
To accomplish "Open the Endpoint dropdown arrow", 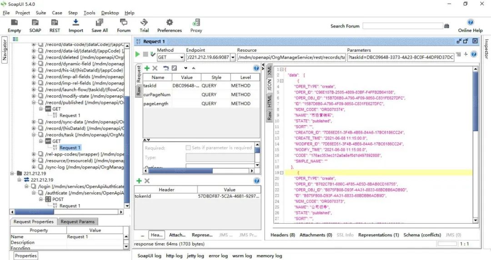I will [233, 58].
